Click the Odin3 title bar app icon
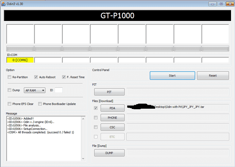The height and width of the screenshot is (167, 235). (3, 4)
